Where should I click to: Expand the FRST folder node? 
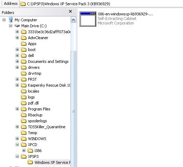pyautogui.click(x=17, y=79)
